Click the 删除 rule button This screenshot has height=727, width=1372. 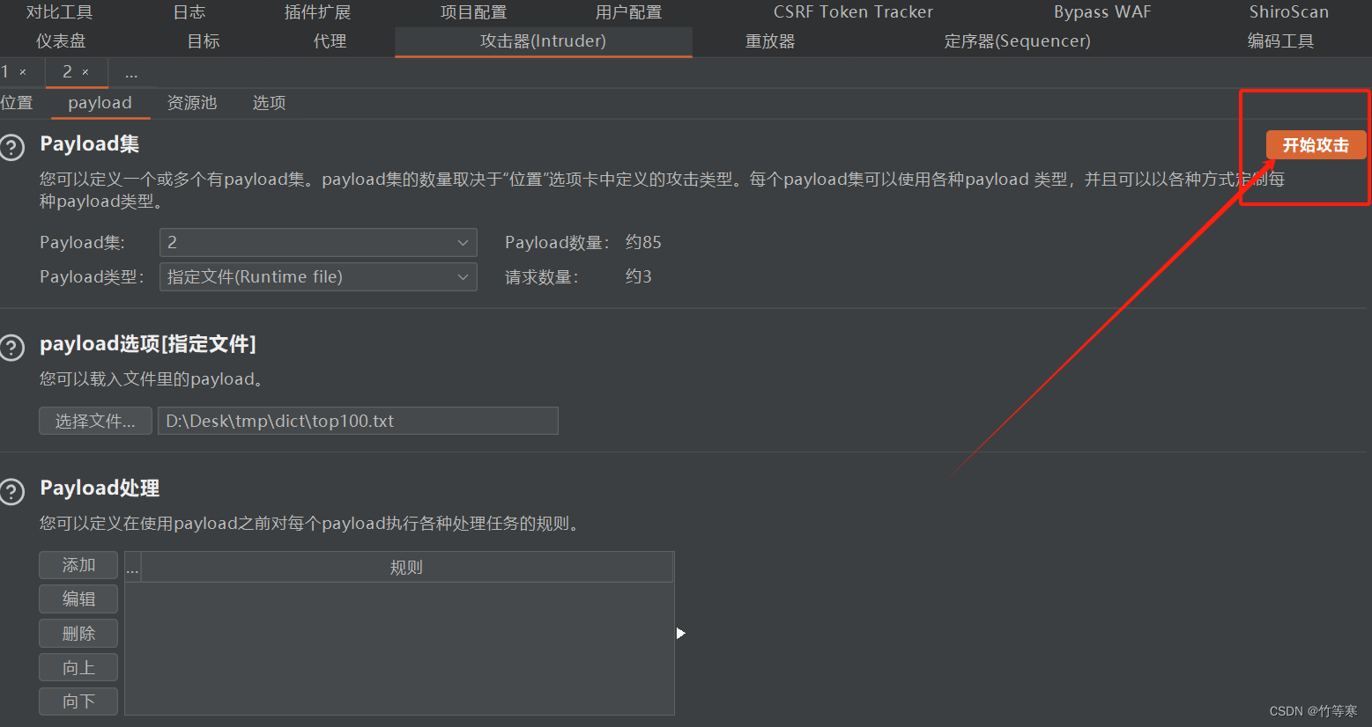pos(78,634)
